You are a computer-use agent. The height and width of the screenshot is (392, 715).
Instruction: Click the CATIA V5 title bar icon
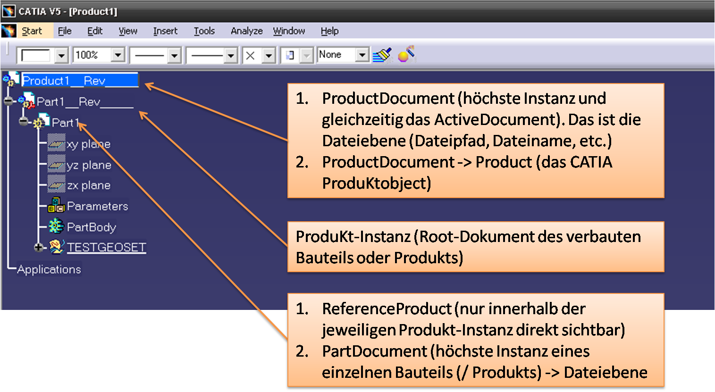(9, 11)
